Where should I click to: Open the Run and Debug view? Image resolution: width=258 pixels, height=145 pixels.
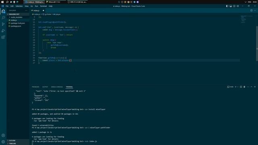[3, 31]
